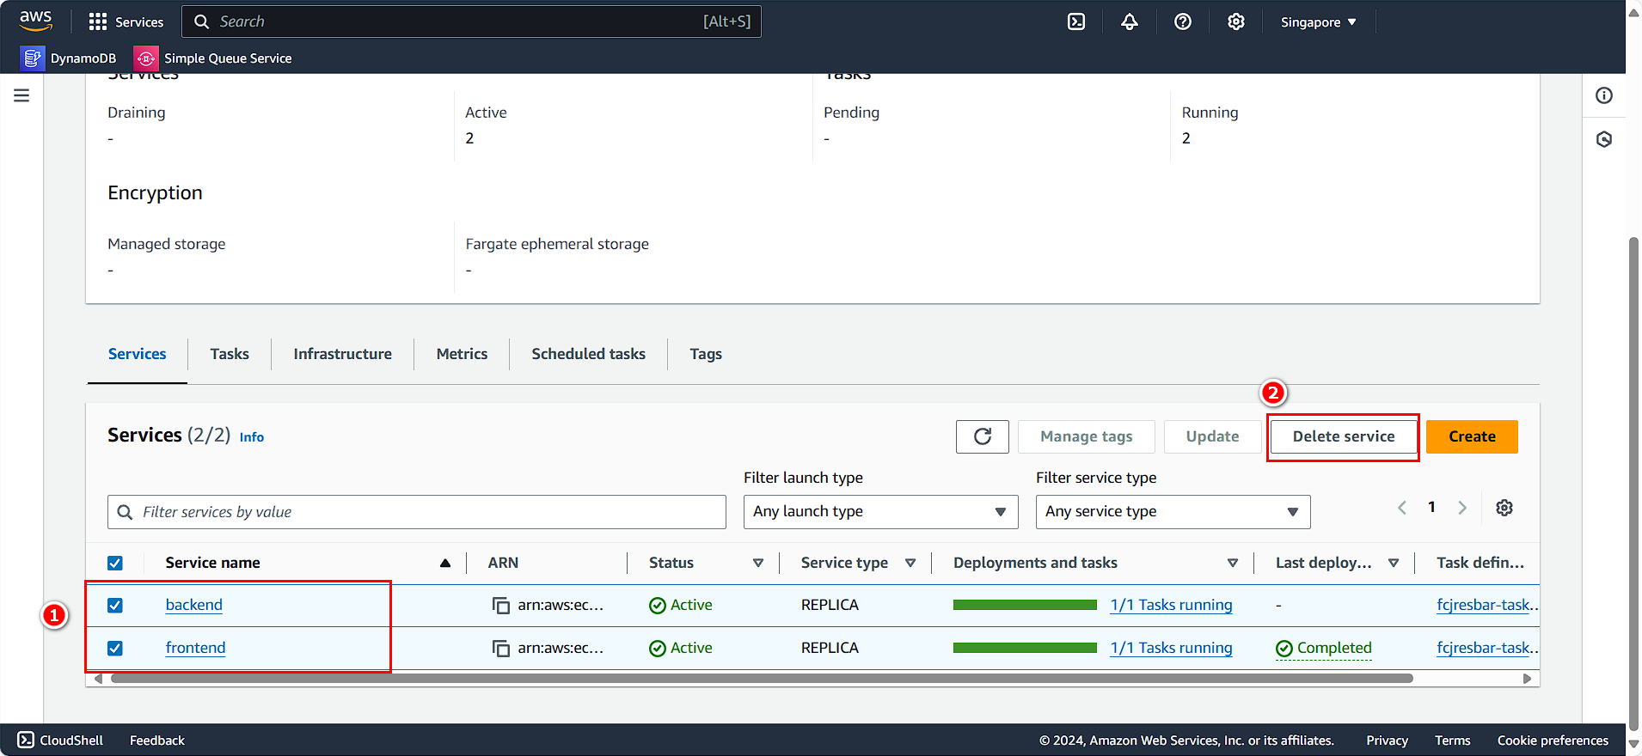This screenshot has width=1642, height=756.
Task: Open Cookie preferences
Action: point(1553,740)
